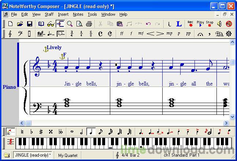Open the Tools menu
237x161 pixels.
[x=92, y=14]
